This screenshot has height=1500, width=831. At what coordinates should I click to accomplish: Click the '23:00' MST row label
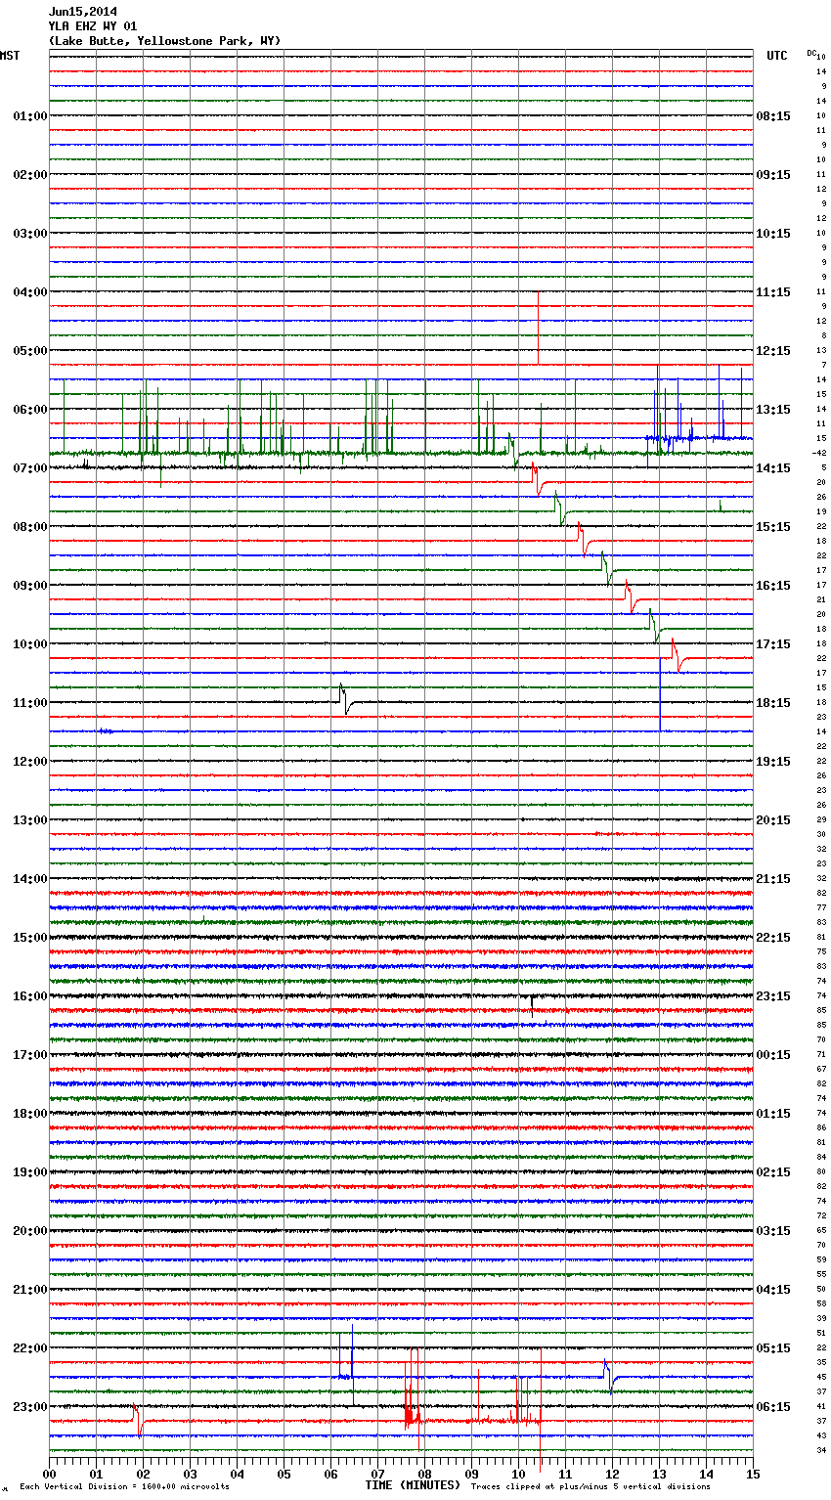click(x=30, y=1407)
